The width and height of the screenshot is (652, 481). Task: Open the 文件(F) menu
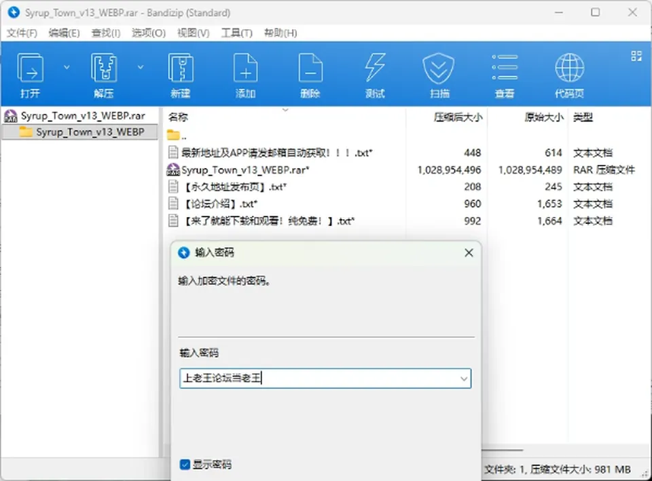[22, 33]
